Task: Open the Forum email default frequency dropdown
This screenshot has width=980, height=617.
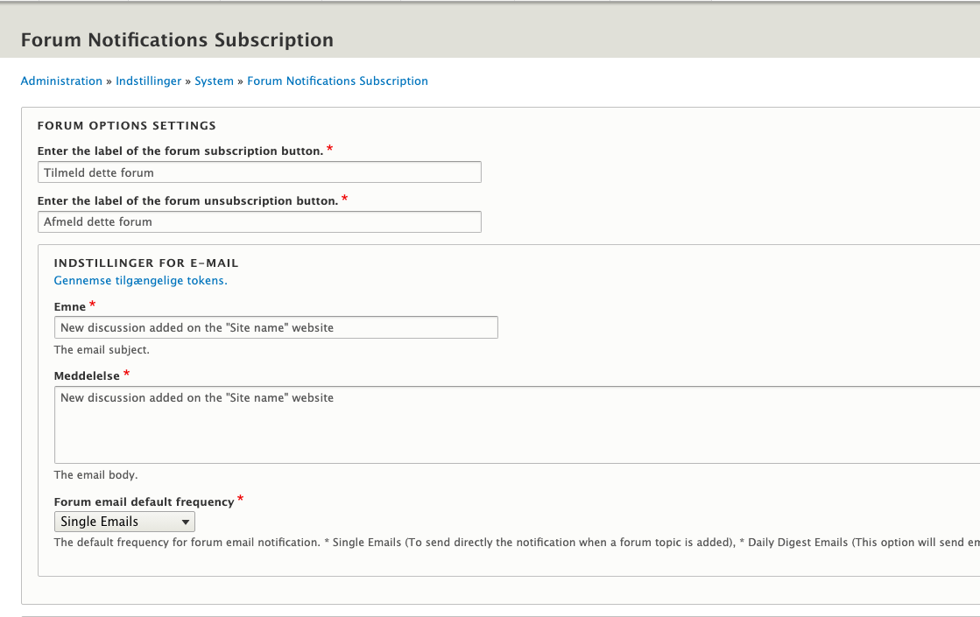Action: point(124,521)
